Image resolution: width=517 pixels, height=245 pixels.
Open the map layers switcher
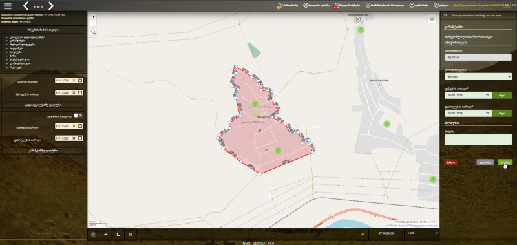click(432, 19)
